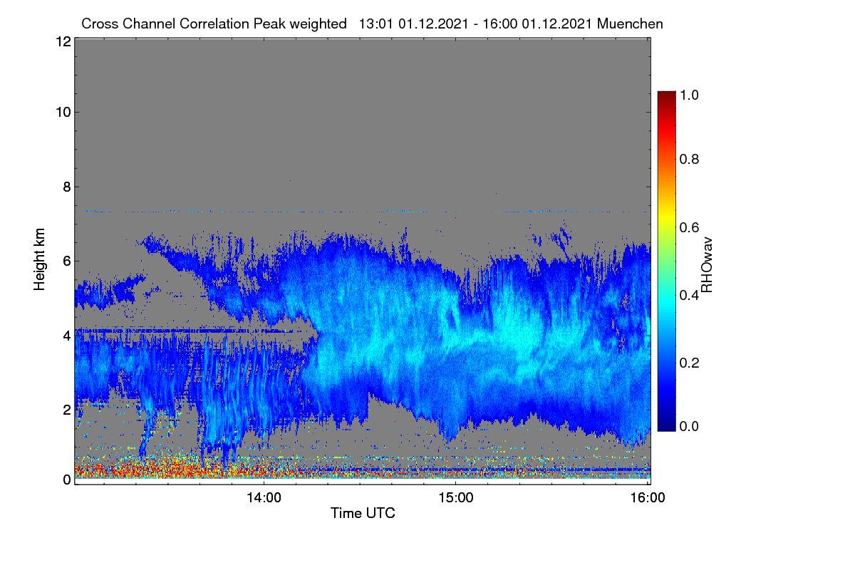Click the height axis tick 0
This screenshot has height=570, width=855.
tap(67, 480)
